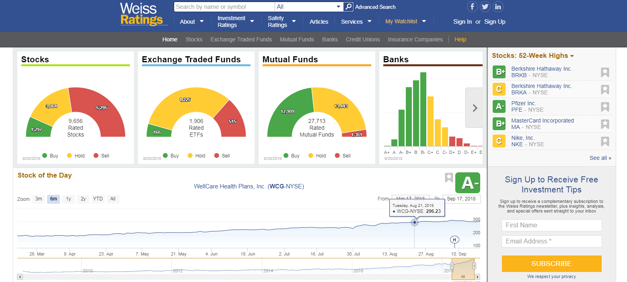The image size is (627, 282).
Task: Click C rating badge for Nike
Action: click(499, 141)
